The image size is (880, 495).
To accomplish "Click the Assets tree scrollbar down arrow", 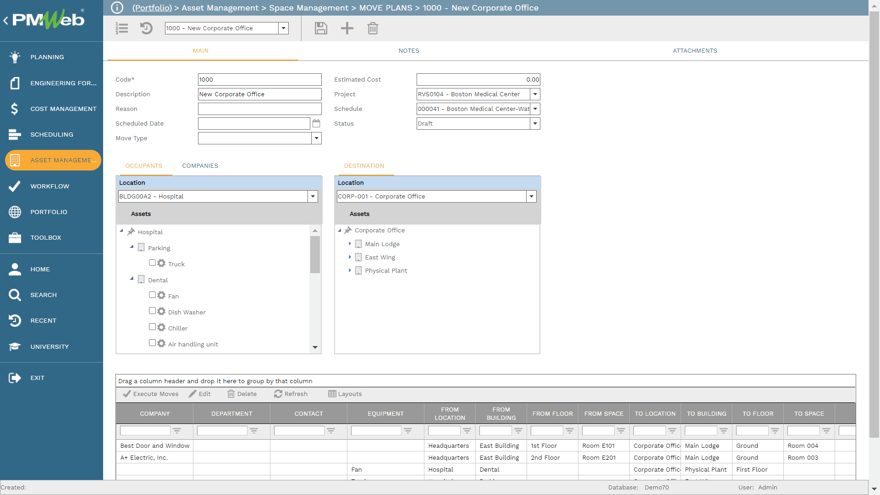I will 315,347.
